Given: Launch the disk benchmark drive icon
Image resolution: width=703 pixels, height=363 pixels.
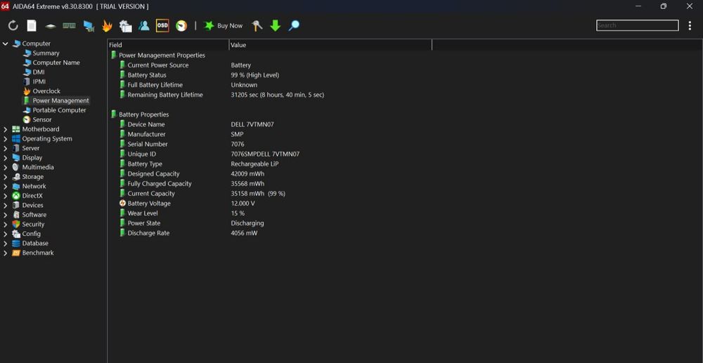Looking at the screenshot, I should point(51,26).
